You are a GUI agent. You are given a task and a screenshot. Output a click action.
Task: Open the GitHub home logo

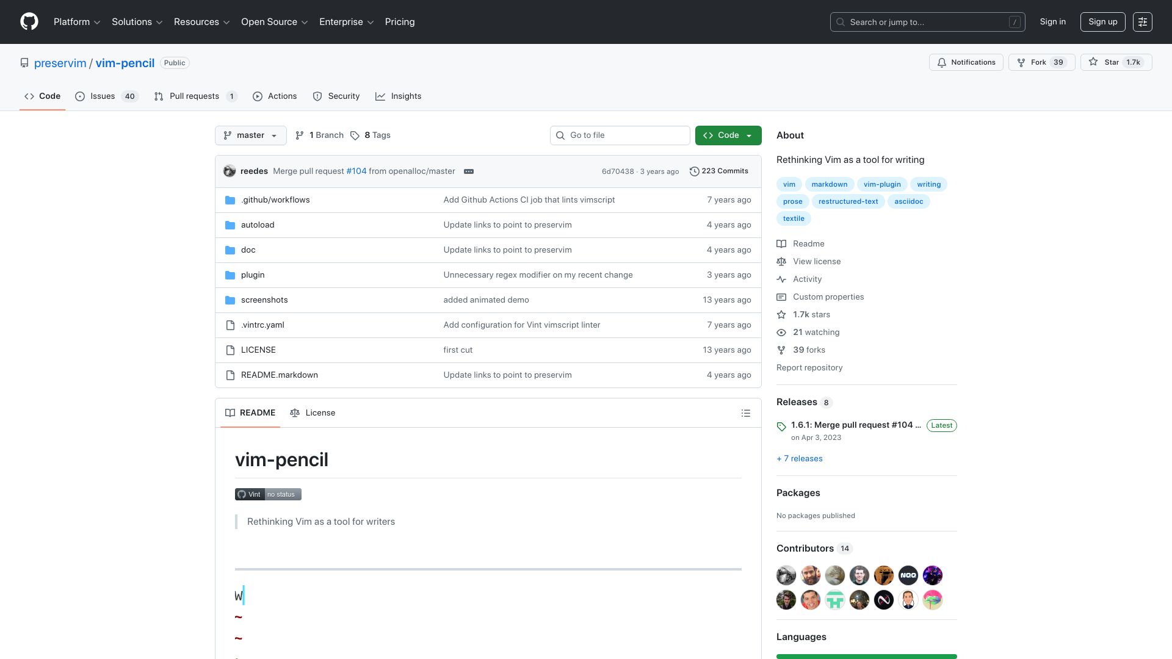point(29,22)
